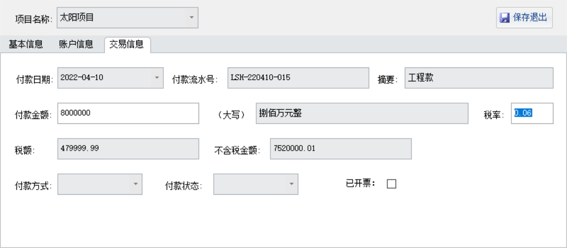
Task: Click the 太阳项目 text in project box
Action: pos(77,18)
